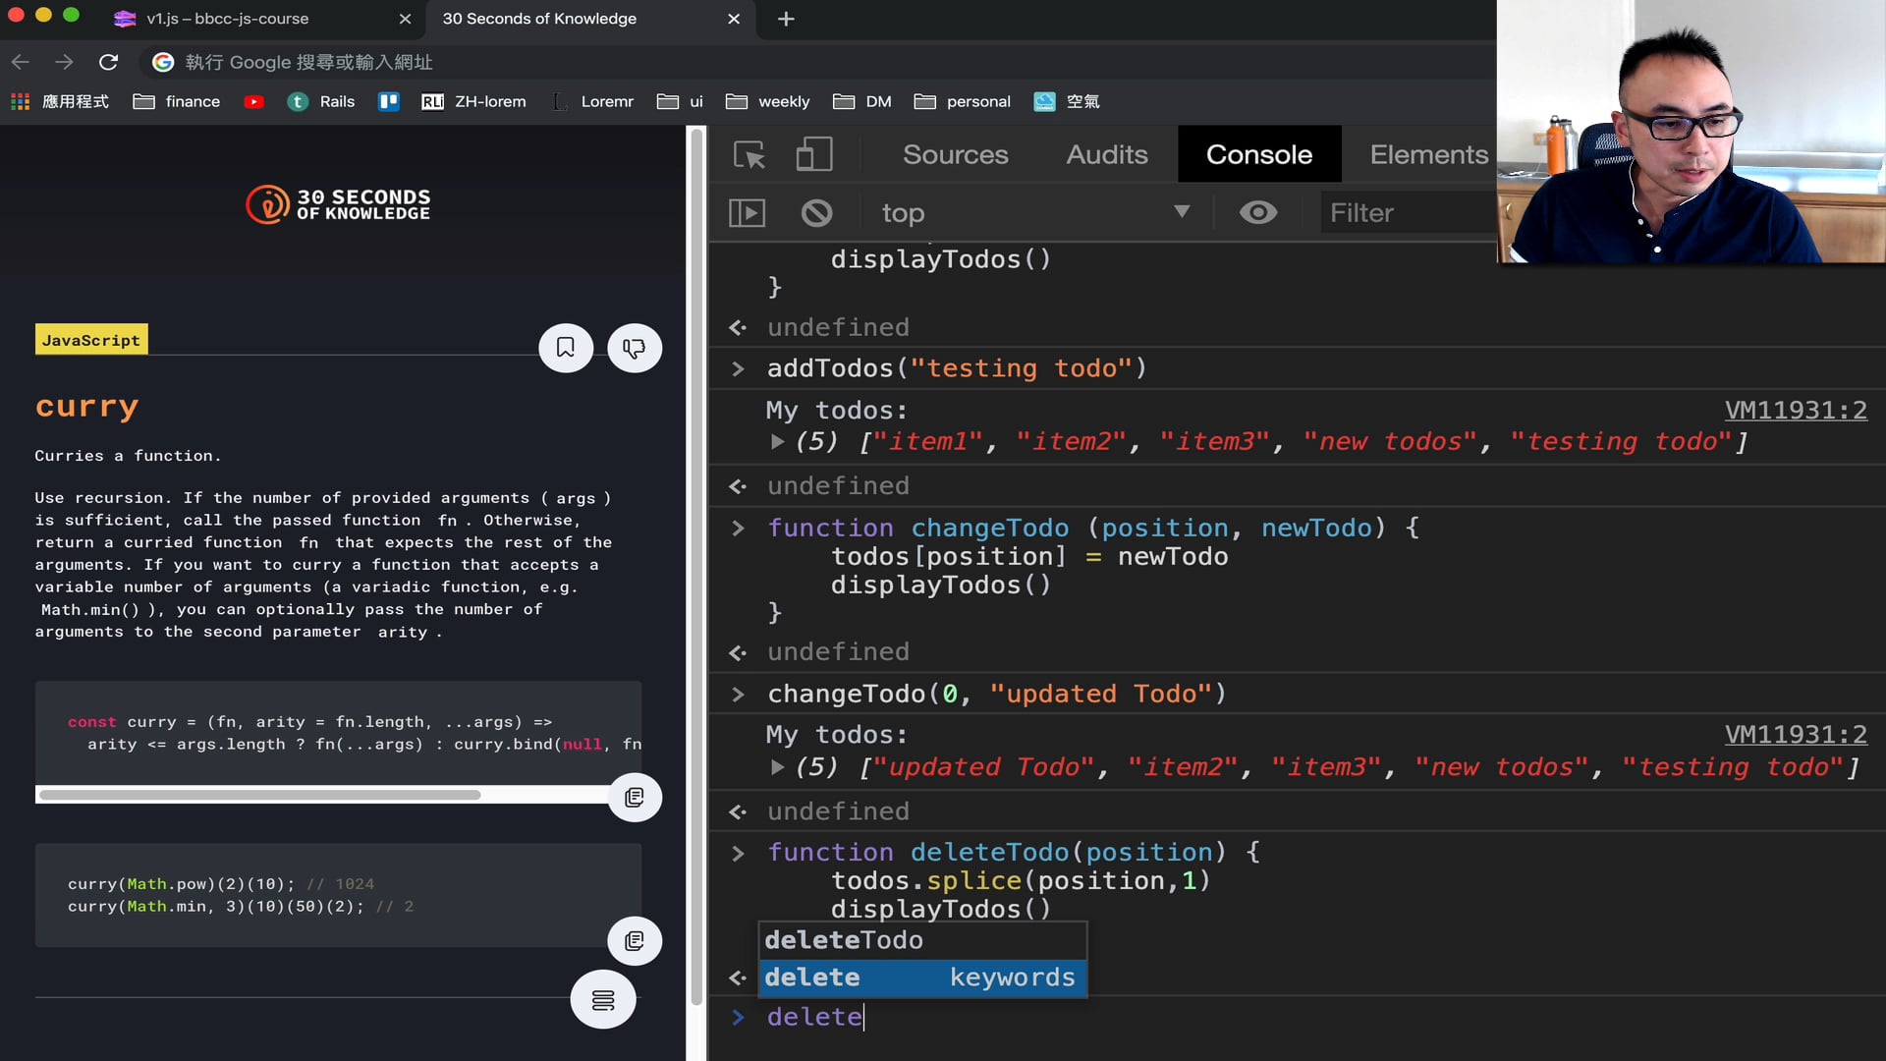Toggle the device toolbar icon
1886x1061 pixels.
[813, 155]
